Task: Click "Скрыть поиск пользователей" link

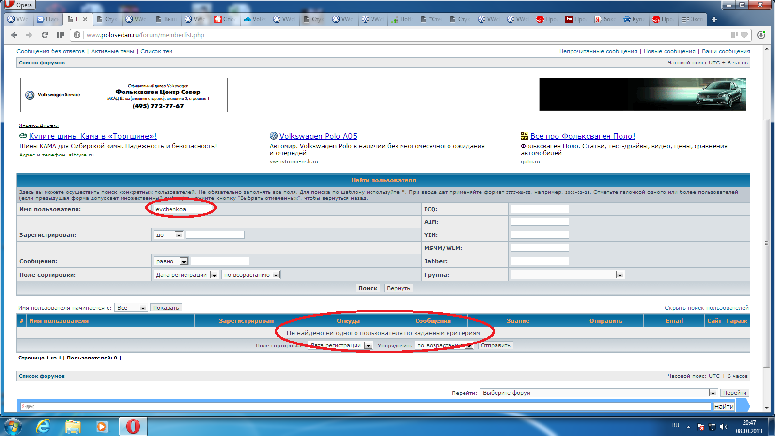Action: [x=706, y=308]
